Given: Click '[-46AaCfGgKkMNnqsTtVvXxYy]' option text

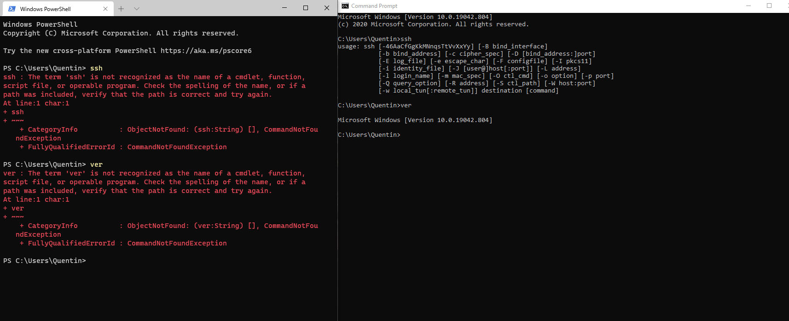Looking at the screenshot, I should click(426, 47).
